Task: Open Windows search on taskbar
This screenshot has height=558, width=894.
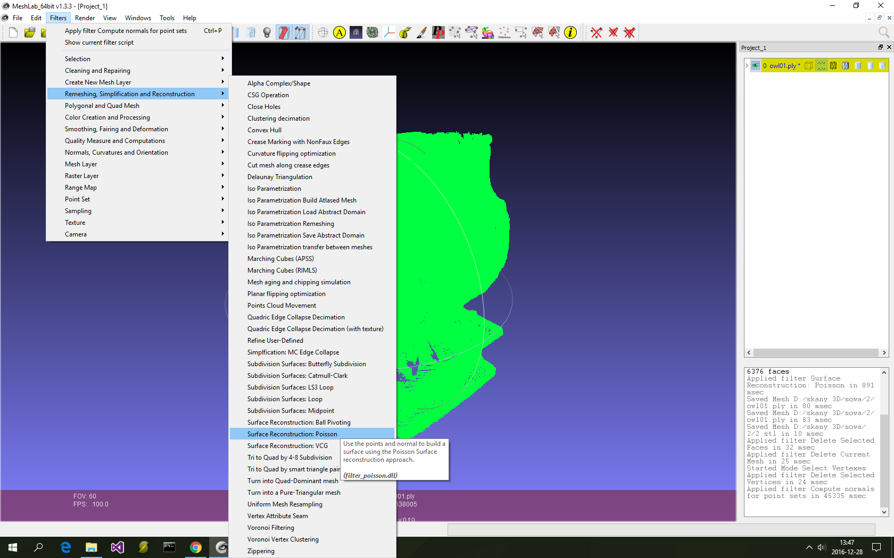Action: [x=39, y=547]
